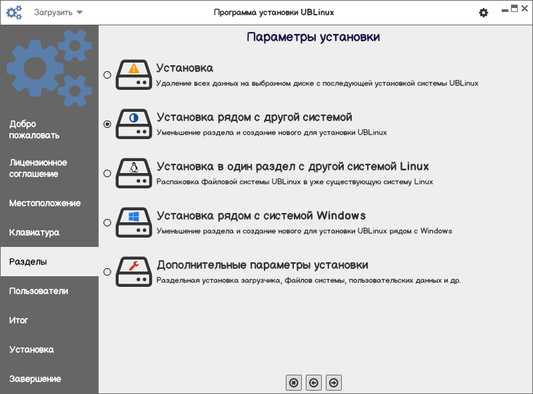Open 'Лицензионное соглашение' sidebar step
The image size is (533, 394).
point(49,168)
